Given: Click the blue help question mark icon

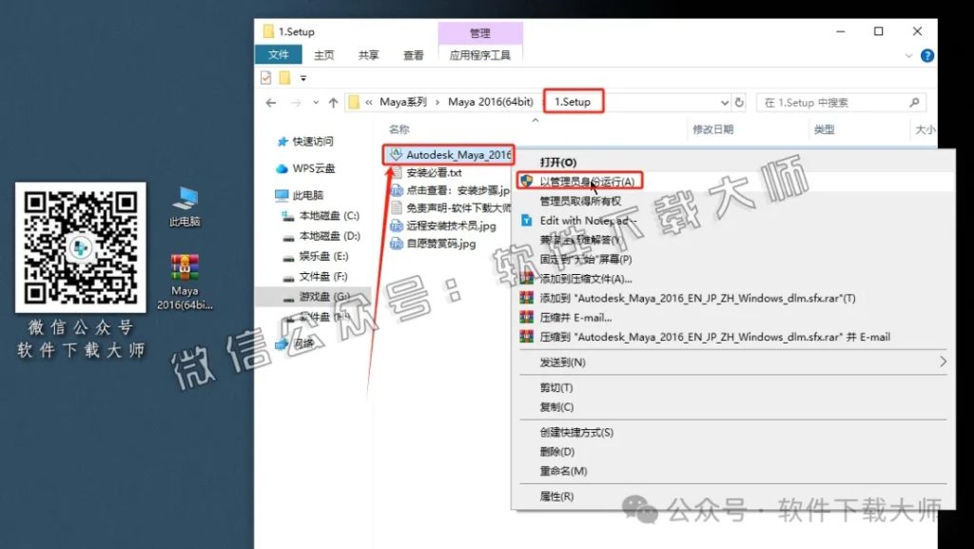Looking at the screenshot, I should [x=926, y=55].
